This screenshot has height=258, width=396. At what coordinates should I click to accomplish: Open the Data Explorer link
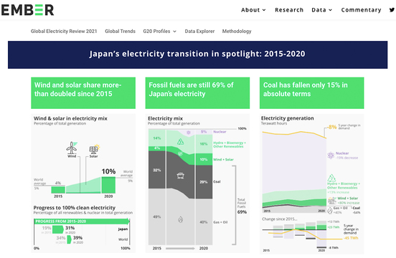199,32
